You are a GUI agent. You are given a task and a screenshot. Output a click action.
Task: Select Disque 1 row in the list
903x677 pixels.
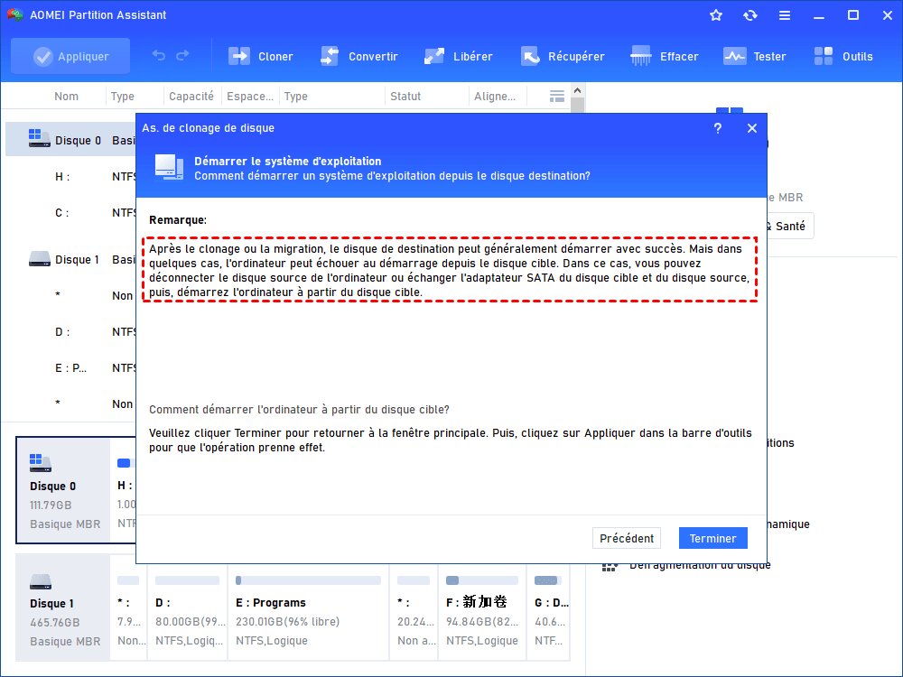(70, 260)
